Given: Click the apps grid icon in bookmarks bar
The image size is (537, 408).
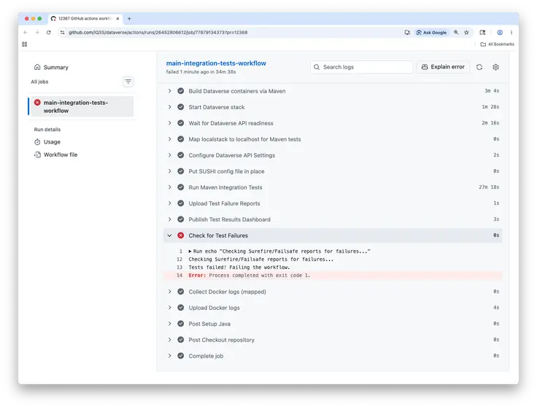Looking at the screenshot, I should tap(24, 44).
